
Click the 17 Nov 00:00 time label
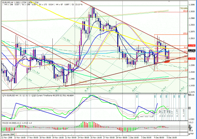click(x=32, y=138)
